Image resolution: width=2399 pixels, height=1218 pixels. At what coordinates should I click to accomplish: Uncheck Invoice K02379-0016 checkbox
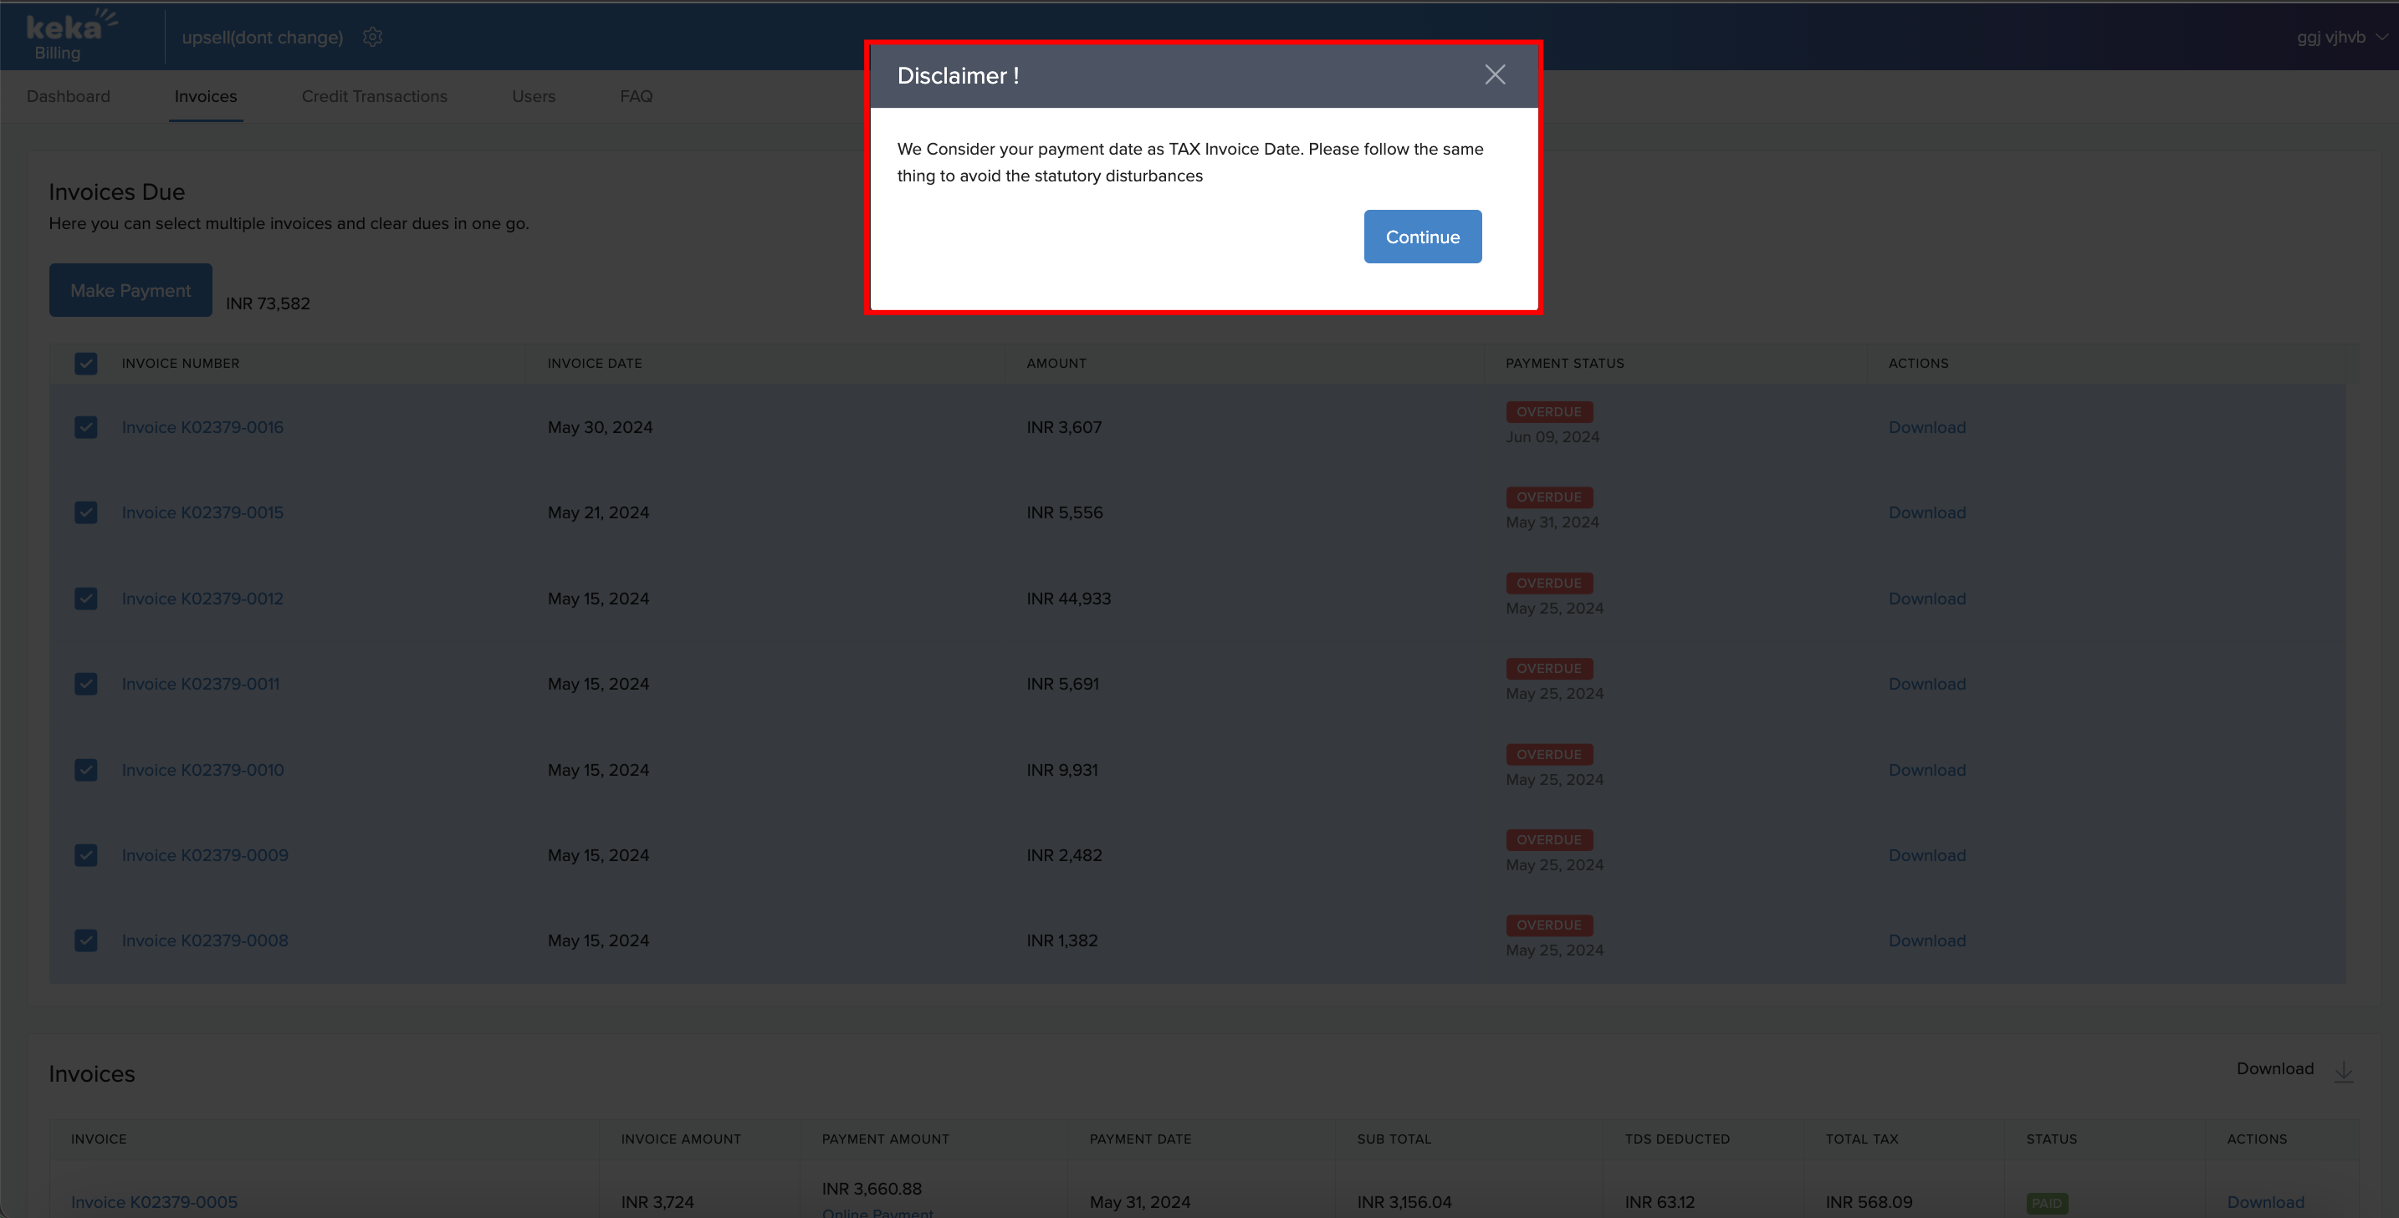tap(85, 427)
